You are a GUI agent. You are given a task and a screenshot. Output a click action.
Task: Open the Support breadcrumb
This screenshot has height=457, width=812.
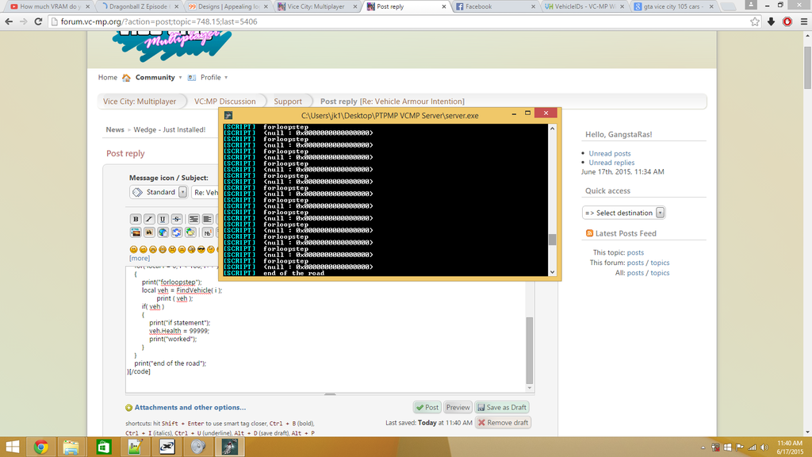288,102
